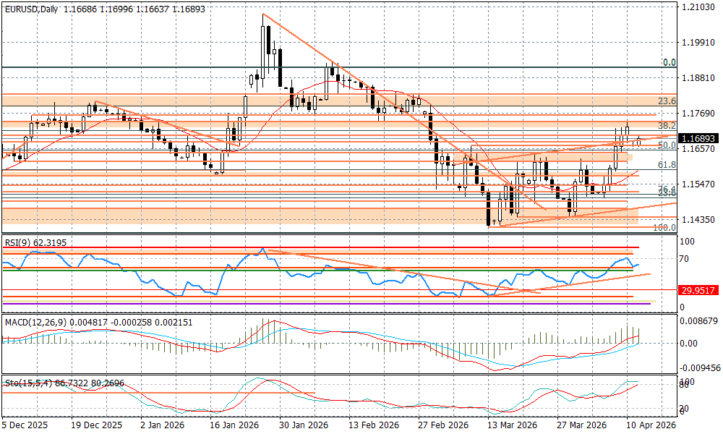
Task: Click the 5 Dec 2025 date marker
Action: click(x=25, y=426)
